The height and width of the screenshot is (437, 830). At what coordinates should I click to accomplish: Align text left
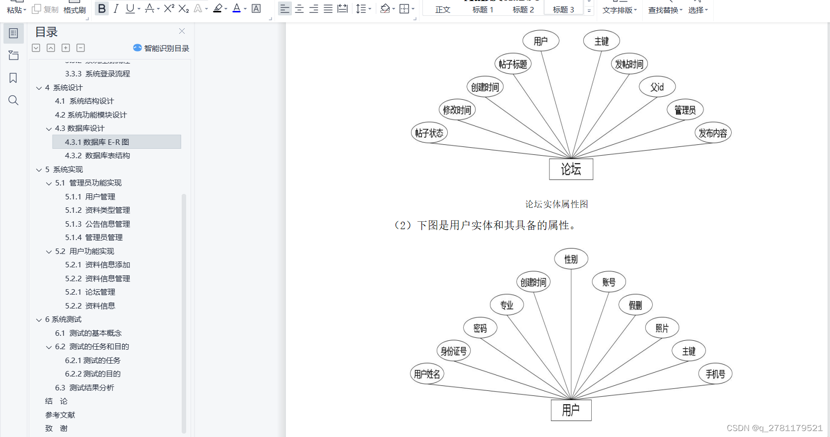click(x=284, y=8)
